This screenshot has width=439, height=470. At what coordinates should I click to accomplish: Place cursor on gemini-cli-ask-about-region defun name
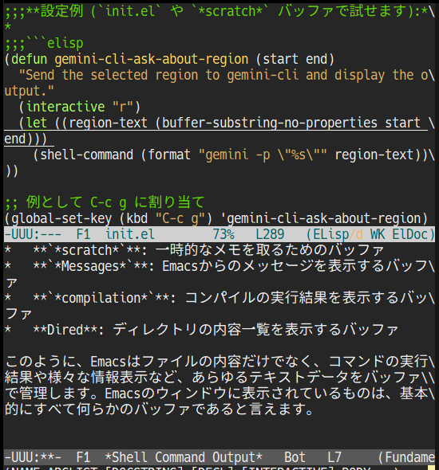[x=152, y=59]
